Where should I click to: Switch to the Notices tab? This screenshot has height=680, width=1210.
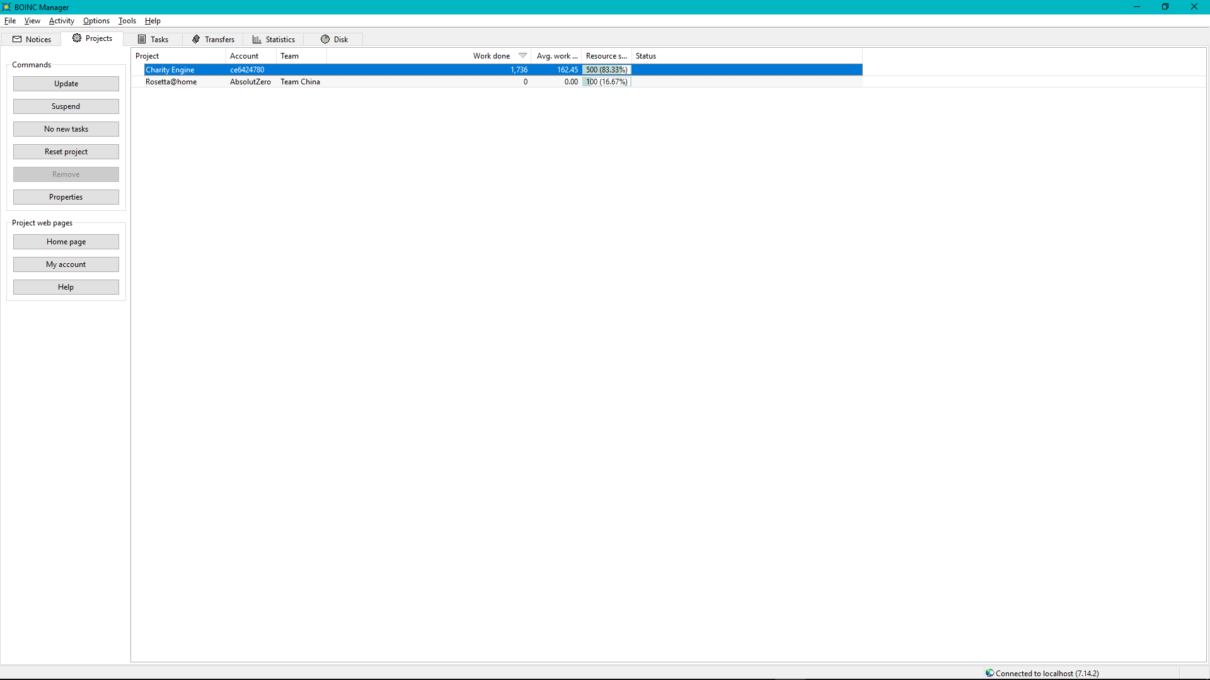32,39
